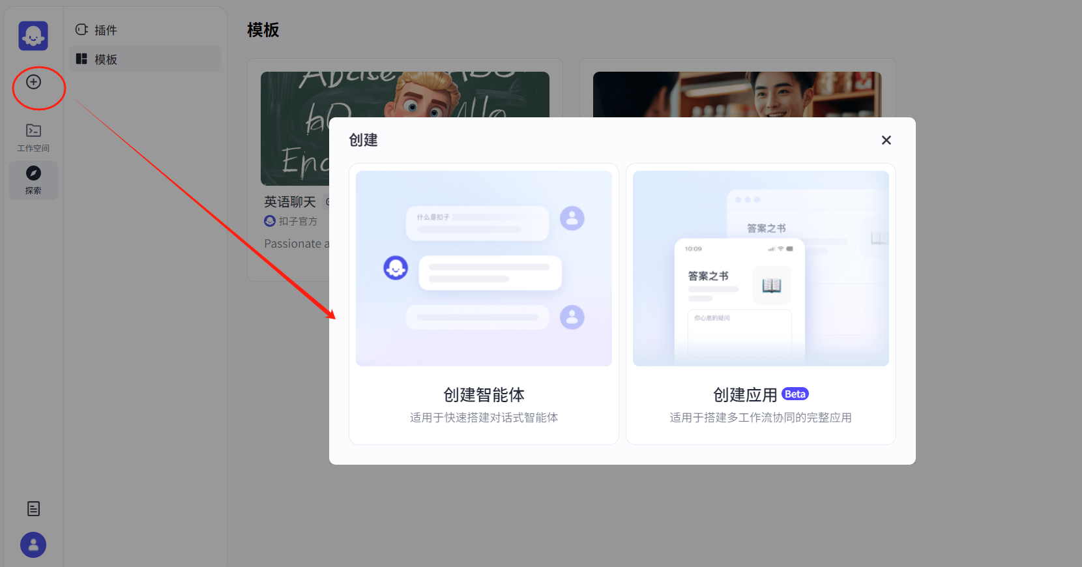Select the 模板 menu item
This screenshot has width=1082, height=567.
point(106,59)
